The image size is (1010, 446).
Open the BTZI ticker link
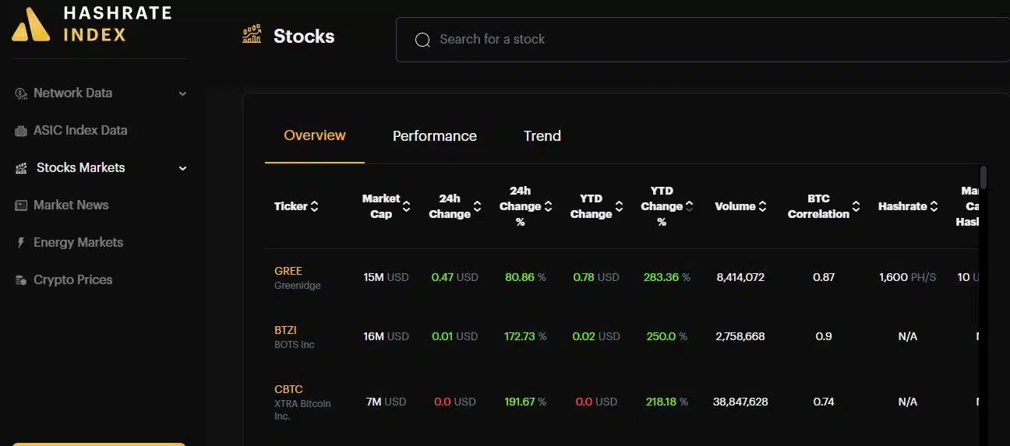[285, 330]
